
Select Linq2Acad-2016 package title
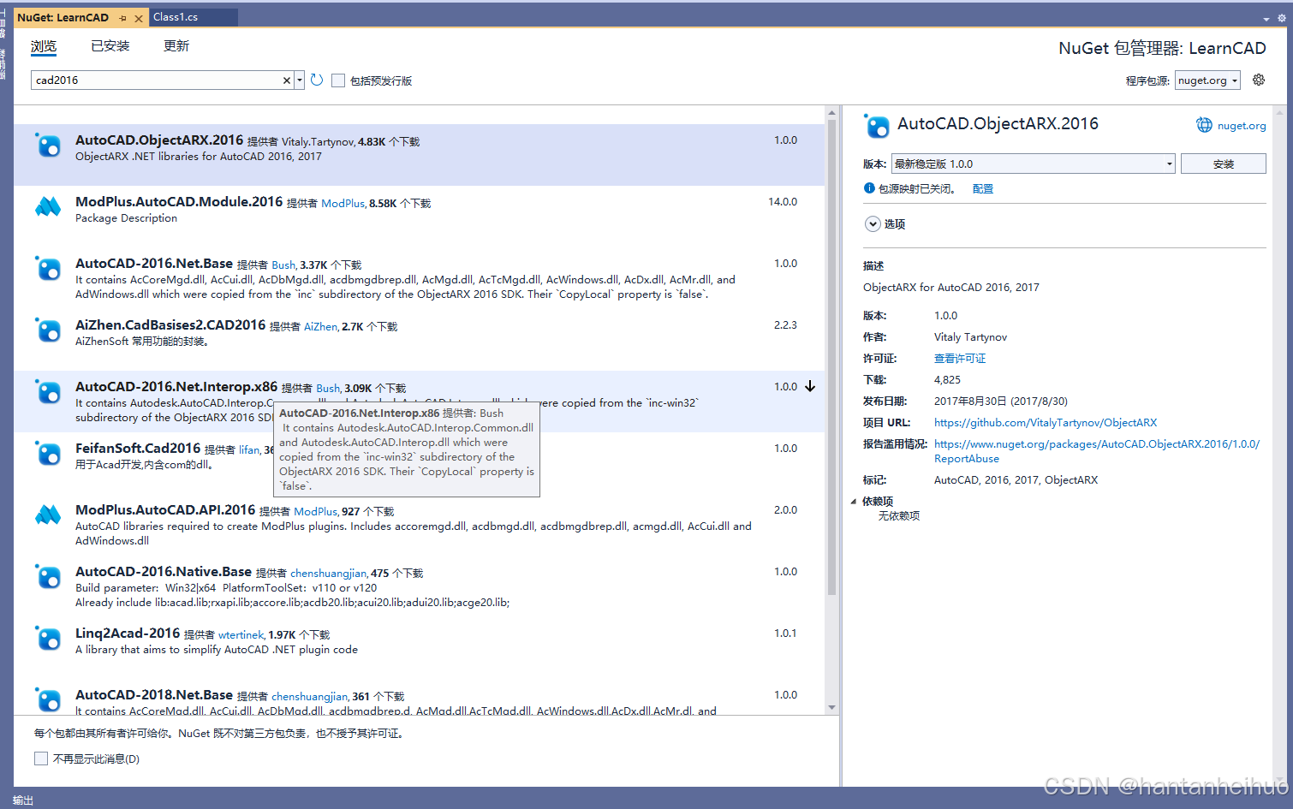(x=128, y=634)
